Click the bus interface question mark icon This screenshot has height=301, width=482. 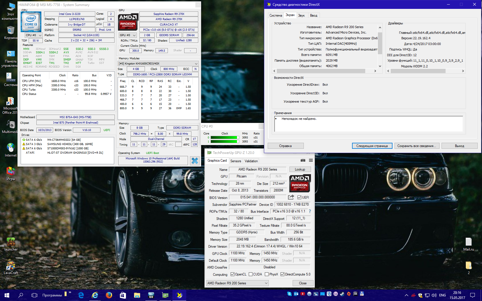tap(310, 211)
